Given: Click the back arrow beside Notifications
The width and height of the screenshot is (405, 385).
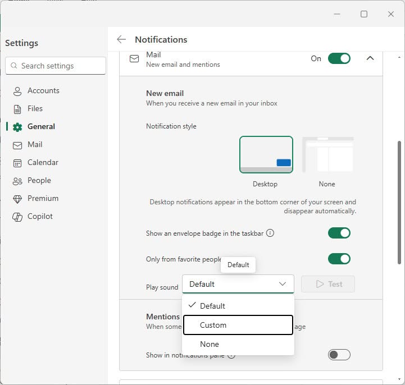Looking at the screenshot, I should click(121, 39).
